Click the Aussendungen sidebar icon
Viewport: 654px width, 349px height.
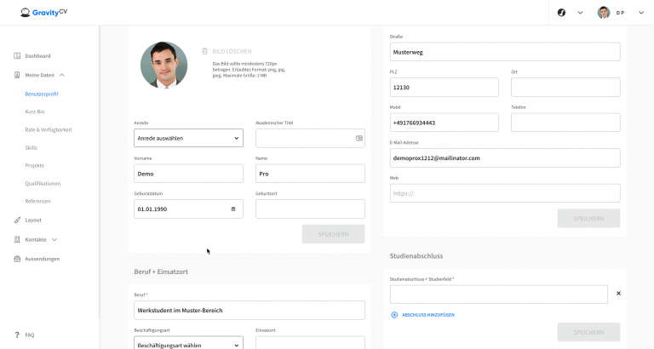coord(17,259)
